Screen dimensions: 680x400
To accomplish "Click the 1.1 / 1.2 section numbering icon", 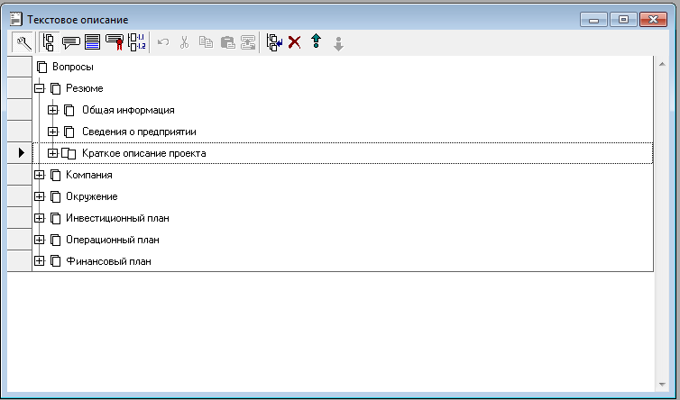I will 137,42.
